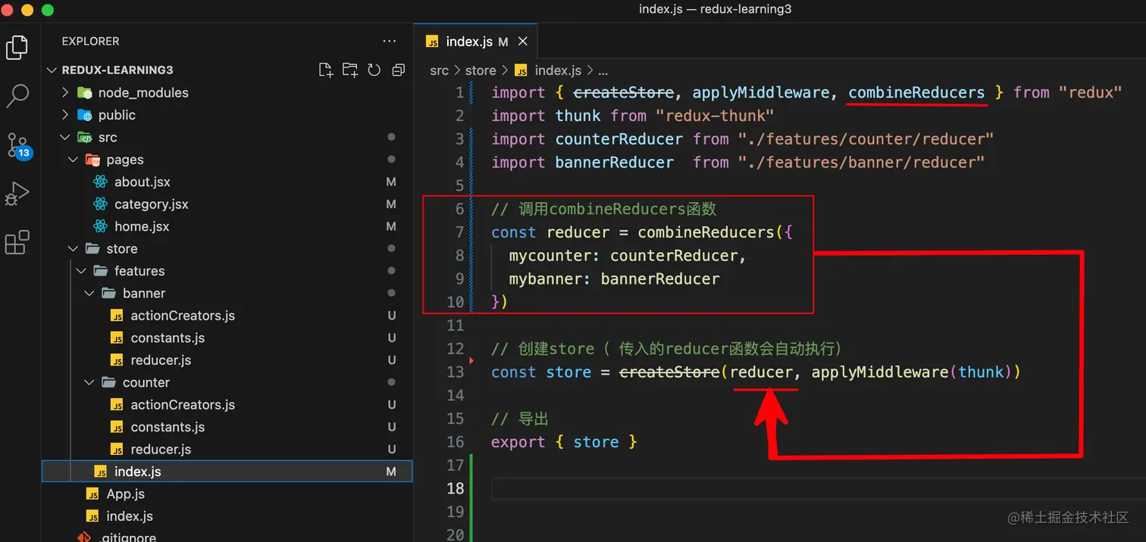Open constants.js in banner folder
Screen dimensions: 1146x542
(227, 338)
